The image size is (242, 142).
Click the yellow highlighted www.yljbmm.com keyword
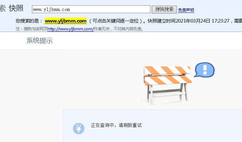(66, 21)
